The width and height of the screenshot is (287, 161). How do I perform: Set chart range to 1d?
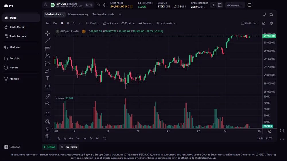[97, 138]
